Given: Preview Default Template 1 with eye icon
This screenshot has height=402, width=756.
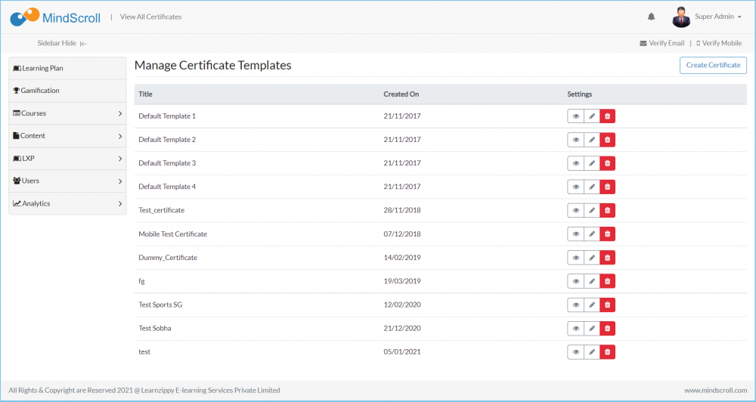Looking at the screenshot, I should (575, 116).
